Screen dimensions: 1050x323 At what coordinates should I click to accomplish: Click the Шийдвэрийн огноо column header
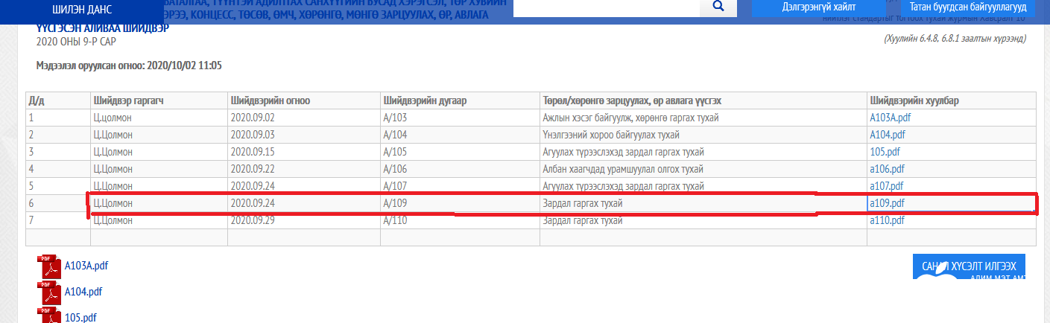click(271, 100)
